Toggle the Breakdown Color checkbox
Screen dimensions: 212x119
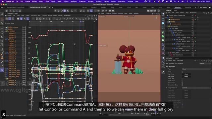tap(183, 85)
